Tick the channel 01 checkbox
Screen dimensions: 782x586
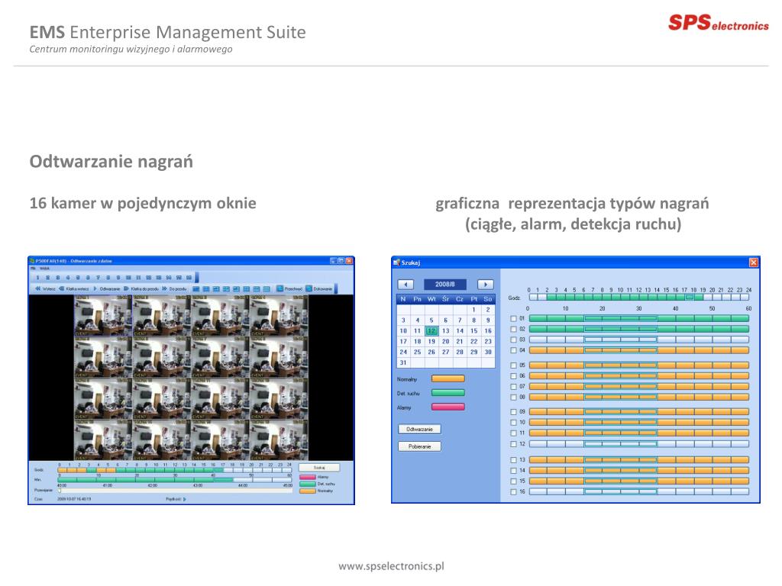513,318
